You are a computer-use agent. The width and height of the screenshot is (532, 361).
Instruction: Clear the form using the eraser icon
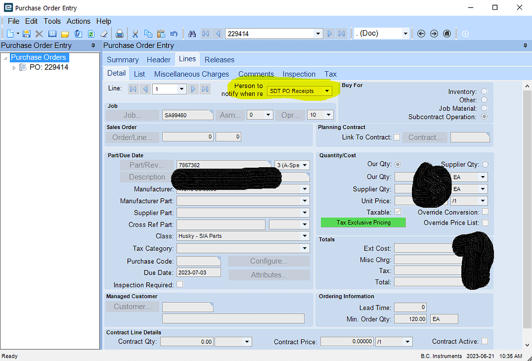pos(103,33)
